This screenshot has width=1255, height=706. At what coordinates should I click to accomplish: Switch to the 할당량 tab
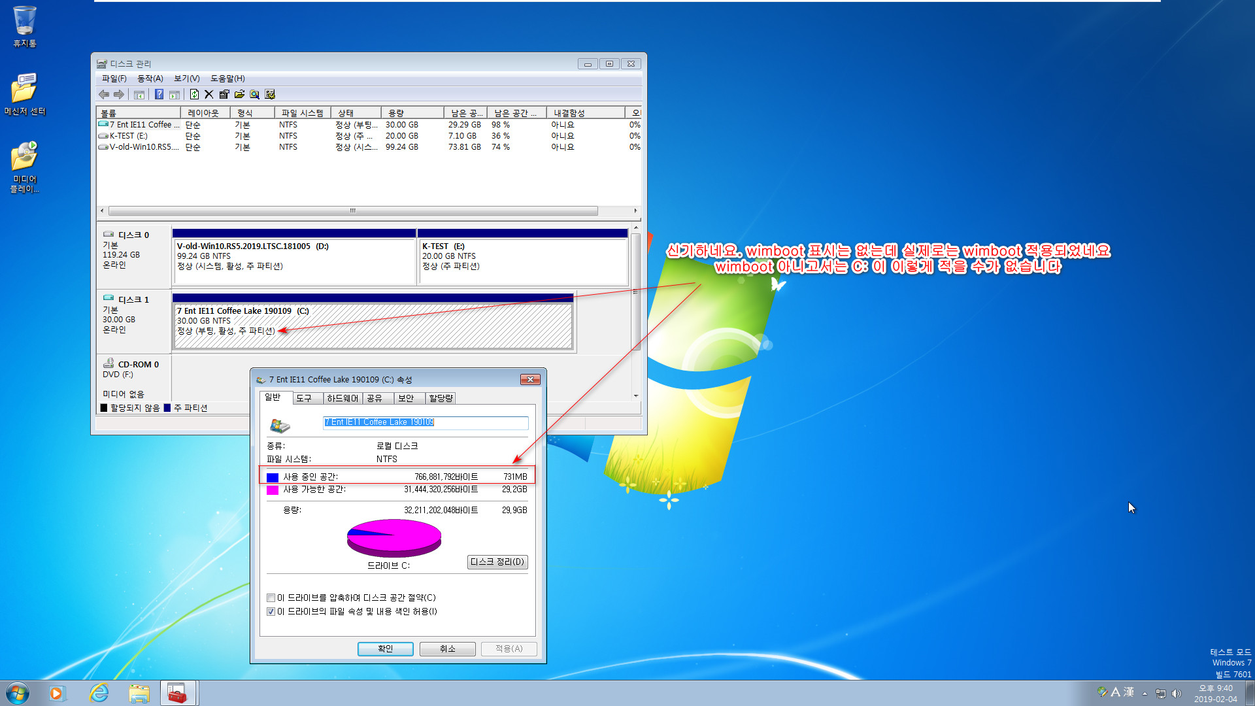point(441,398)
